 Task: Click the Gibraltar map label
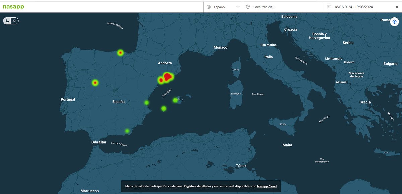click(x=99, y=142)
